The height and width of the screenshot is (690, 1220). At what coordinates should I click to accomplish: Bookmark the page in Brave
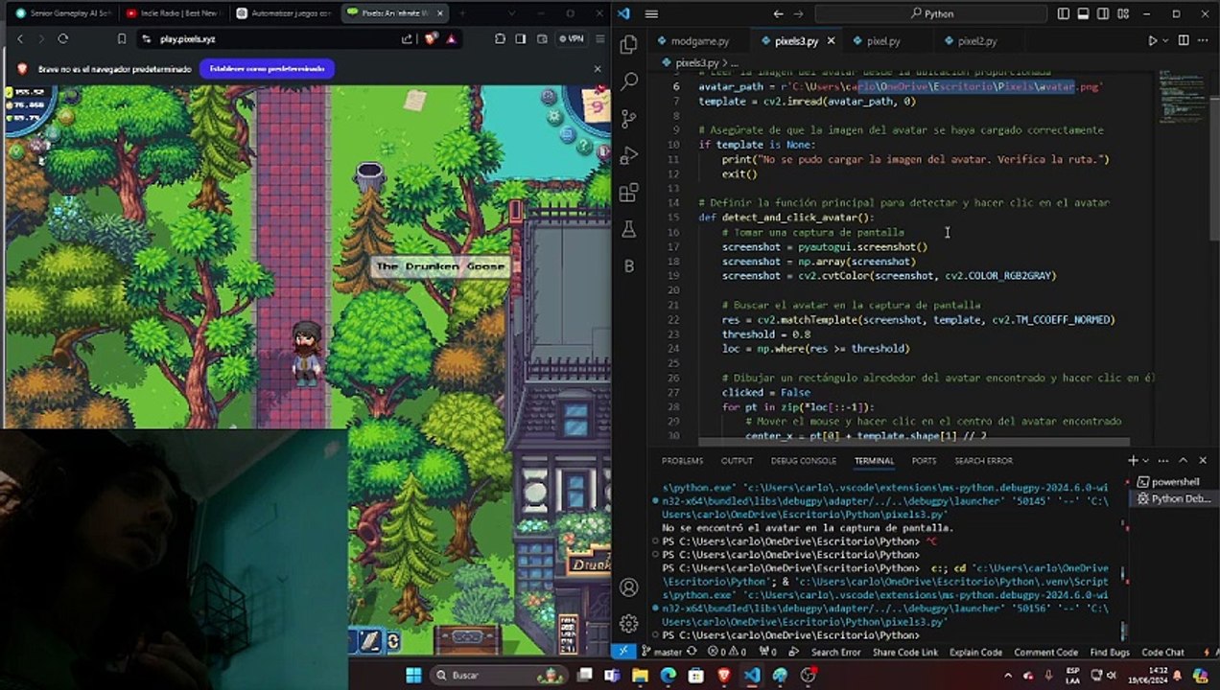click(122, 38)
